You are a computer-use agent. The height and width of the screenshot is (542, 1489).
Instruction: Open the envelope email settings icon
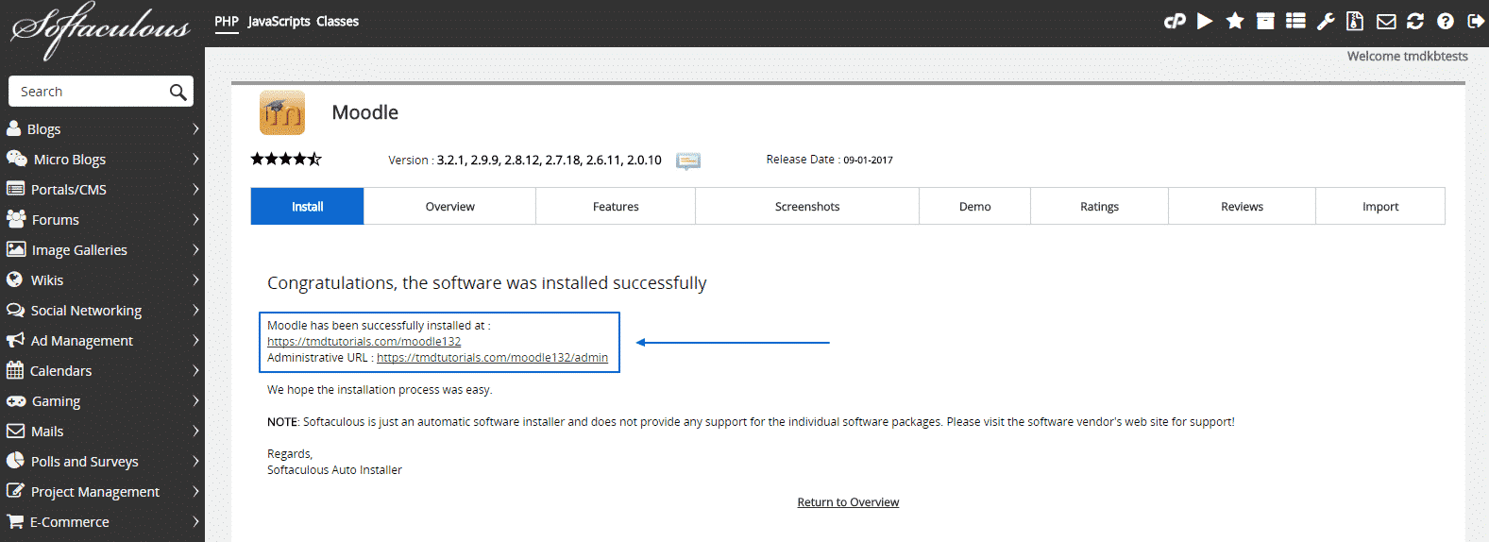[x=1386, y=21]
